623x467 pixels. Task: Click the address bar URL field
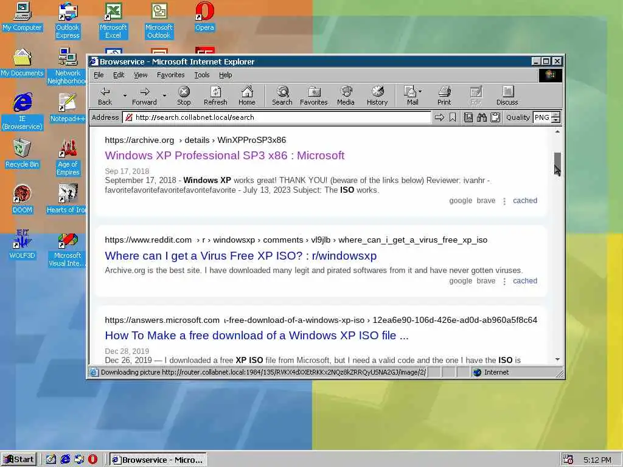click(x=277, y=117)
